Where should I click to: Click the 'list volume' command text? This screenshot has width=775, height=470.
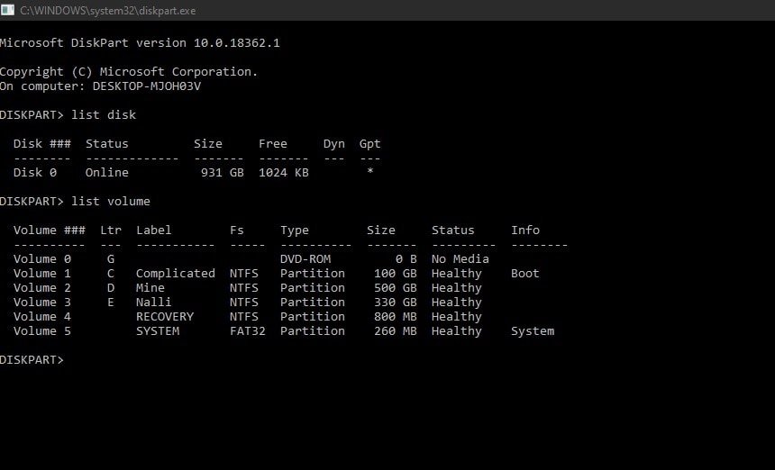pos(111,202)
